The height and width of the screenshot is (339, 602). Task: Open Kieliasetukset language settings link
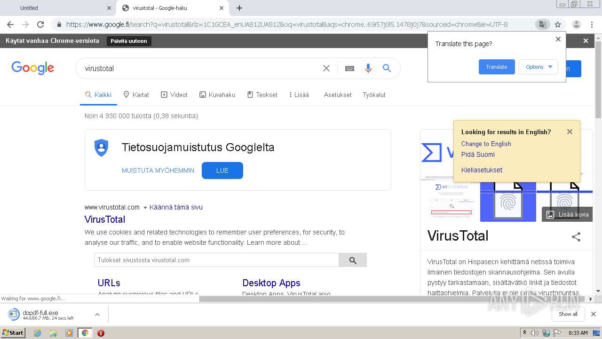point(482,170)
